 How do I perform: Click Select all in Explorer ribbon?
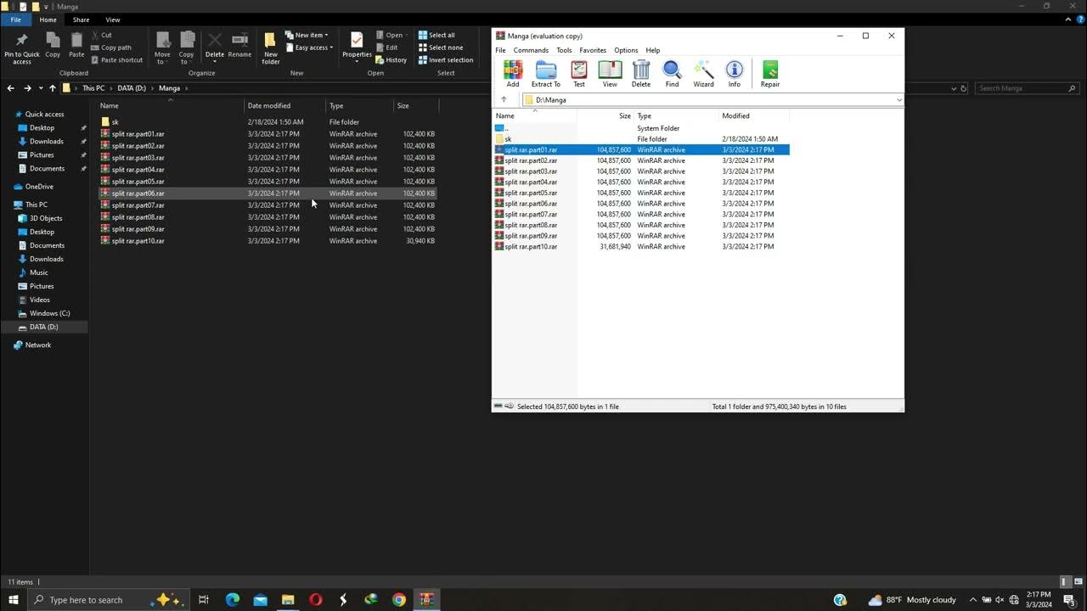pos(436,36)
